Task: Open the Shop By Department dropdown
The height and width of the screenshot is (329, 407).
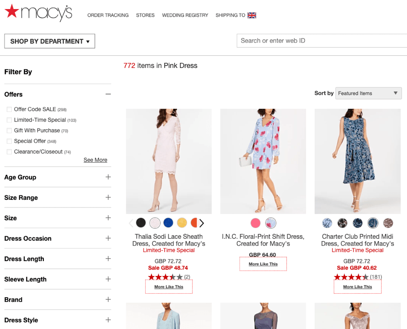Action: 50,41
